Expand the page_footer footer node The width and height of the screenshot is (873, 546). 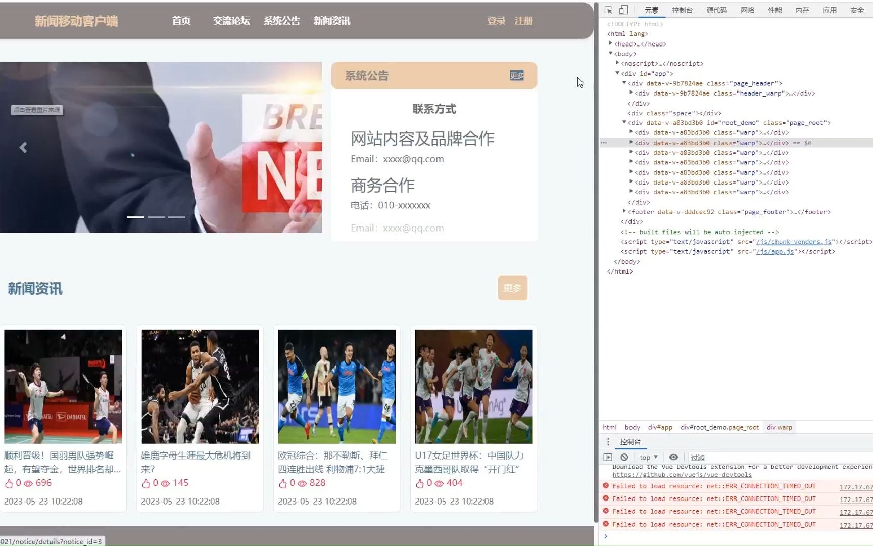(624, 212)
